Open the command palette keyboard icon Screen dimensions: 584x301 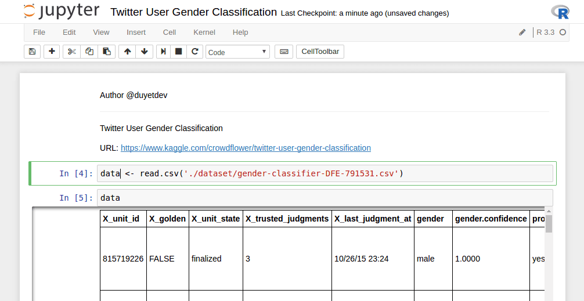coord(284,52)
